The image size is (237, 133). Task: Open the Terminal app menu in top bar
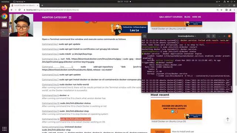(19, 1)
